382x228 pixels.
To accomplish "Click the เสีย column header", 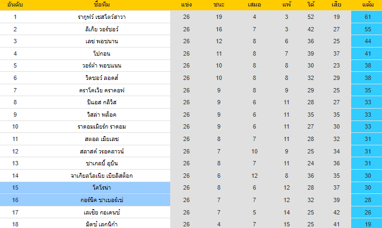I will coord(336,5).
